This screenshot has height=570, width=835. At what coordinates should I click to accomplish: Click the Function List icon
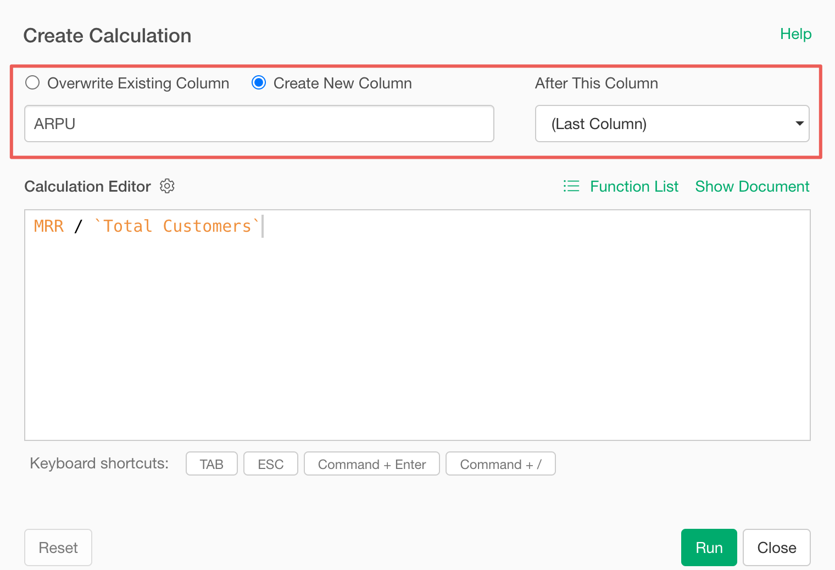571,186
